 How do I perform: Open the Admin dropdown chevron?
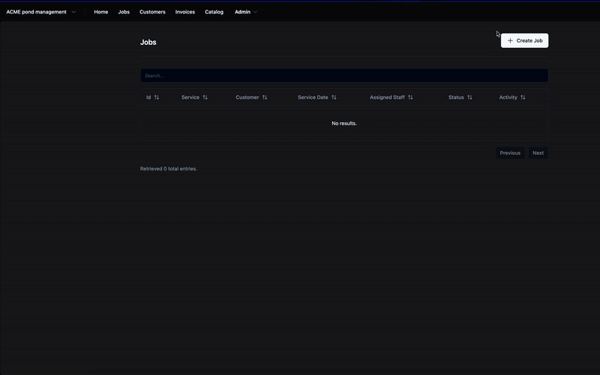pyautogui.click(x=255, y=12)
